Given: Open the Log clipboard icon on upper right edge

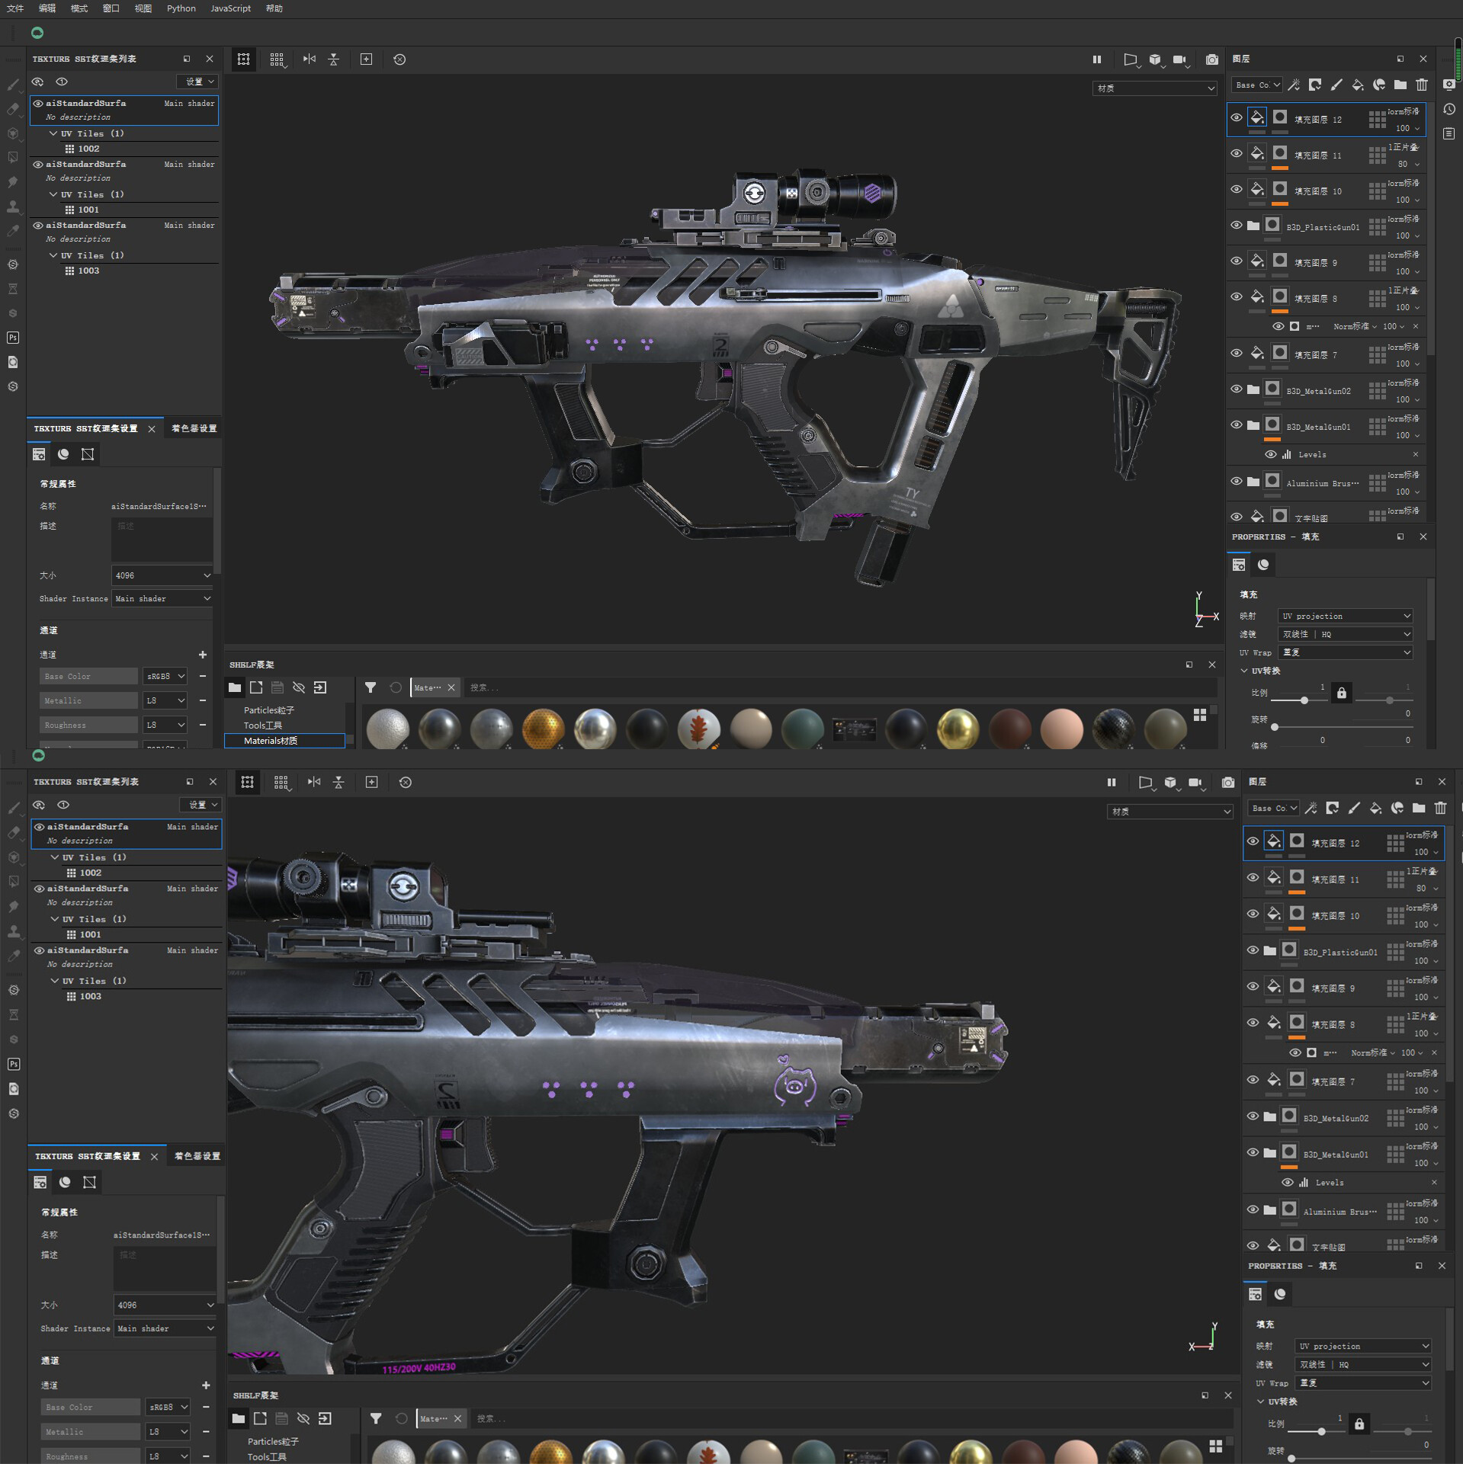Looking at the screenshot, I should pos(1449,133).
